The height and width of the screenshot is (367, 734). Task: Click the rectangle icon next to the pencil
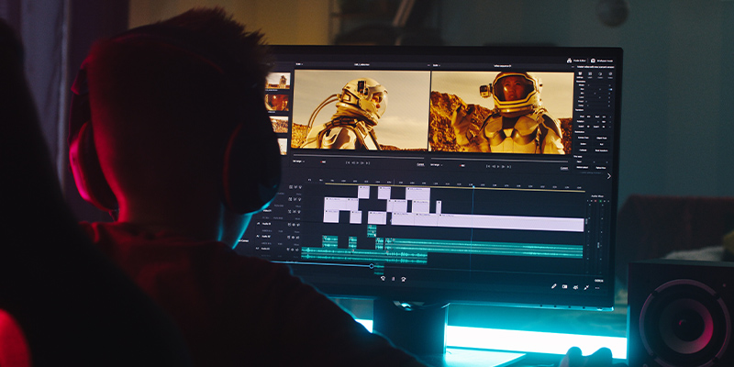564,286
